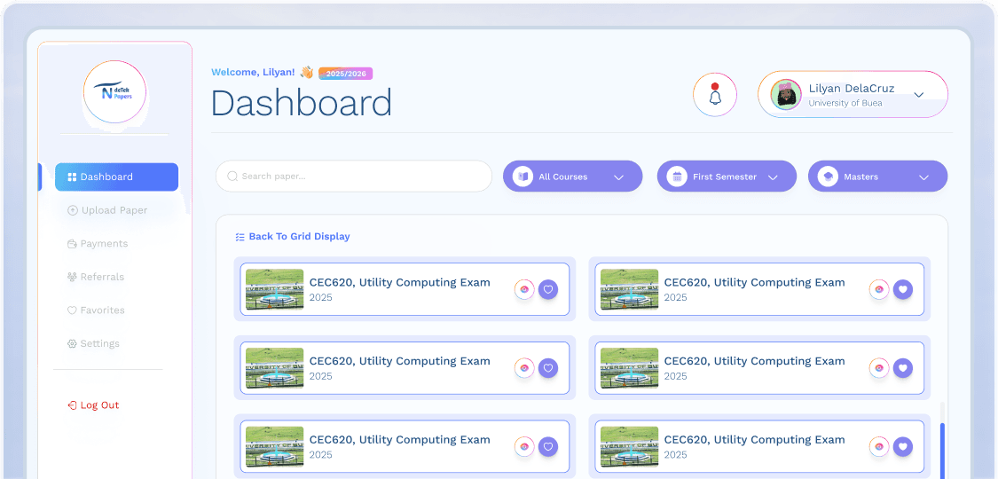Click Back To Grid Display link
The width and height of the screenshot is (998, 479).
coord(299,237)
